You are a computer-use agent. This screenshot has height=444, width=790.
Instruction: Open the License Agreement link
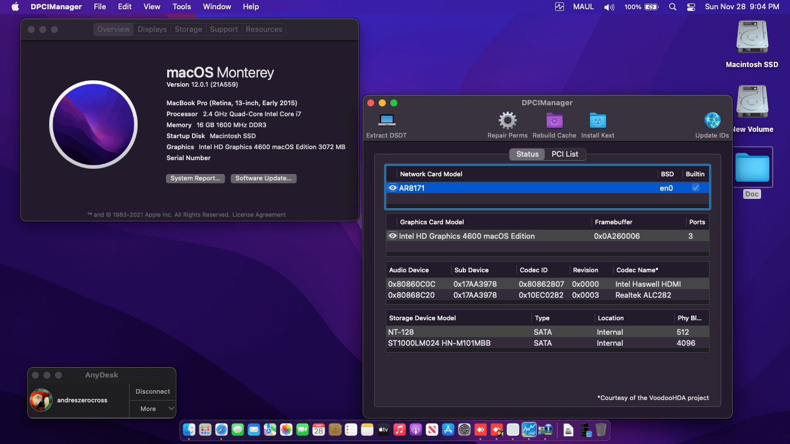(259, 214)
